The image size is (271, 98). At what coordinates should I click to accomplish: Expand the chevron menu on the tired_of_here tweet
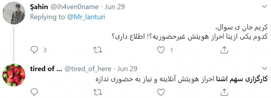coord(264,68)
